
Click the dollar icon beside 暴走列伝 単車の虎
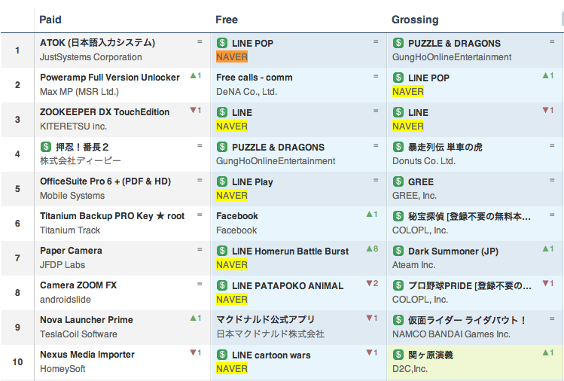tap(398, 147)
